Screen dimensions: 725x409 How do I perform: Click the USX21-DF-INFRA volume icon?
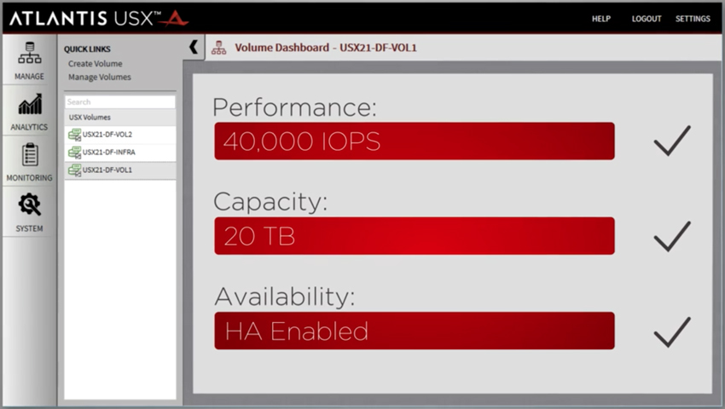(x=74, y=152)
